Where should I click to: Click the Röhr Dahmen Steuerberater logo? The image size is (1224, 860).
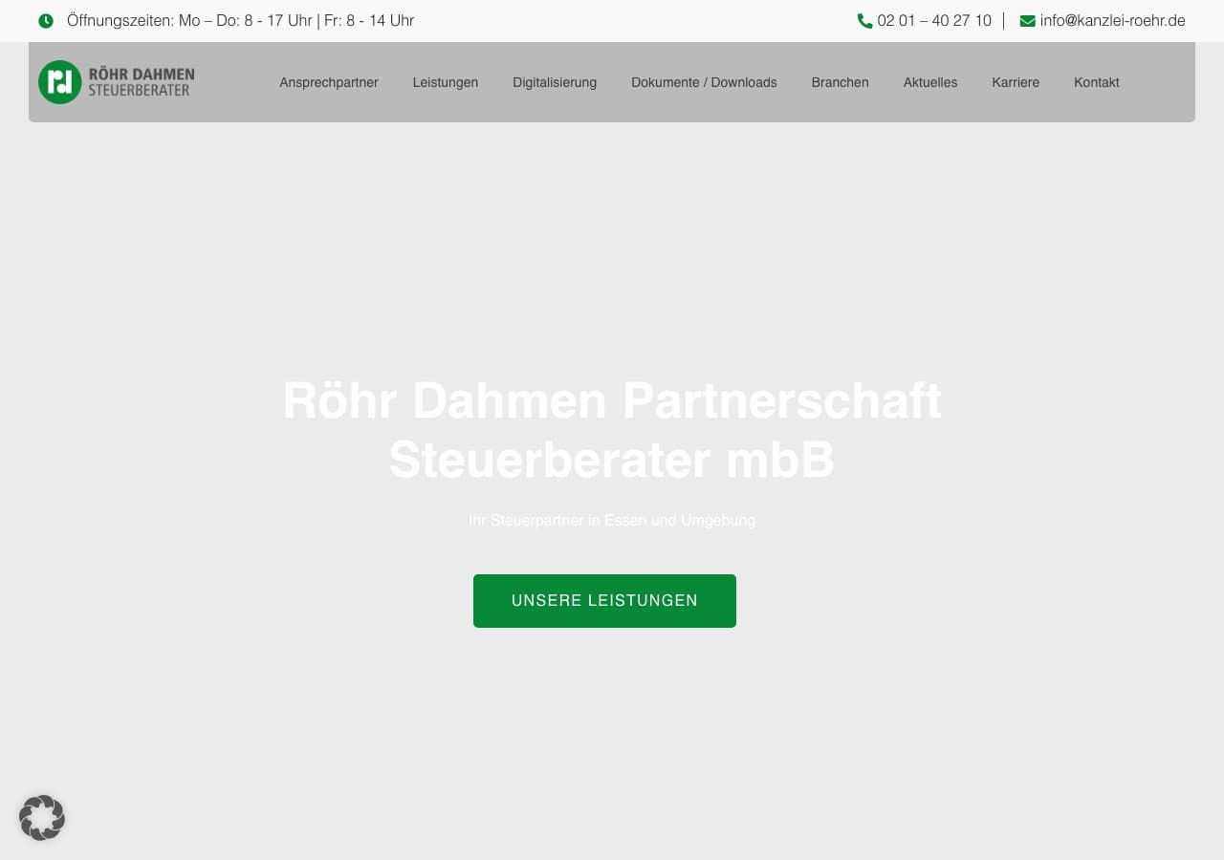[116, 82]
